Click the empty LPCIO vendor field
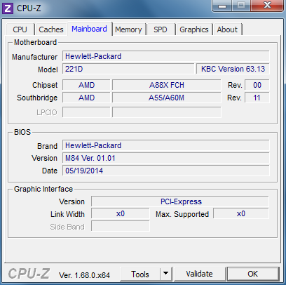 click(x=86, y=112)
